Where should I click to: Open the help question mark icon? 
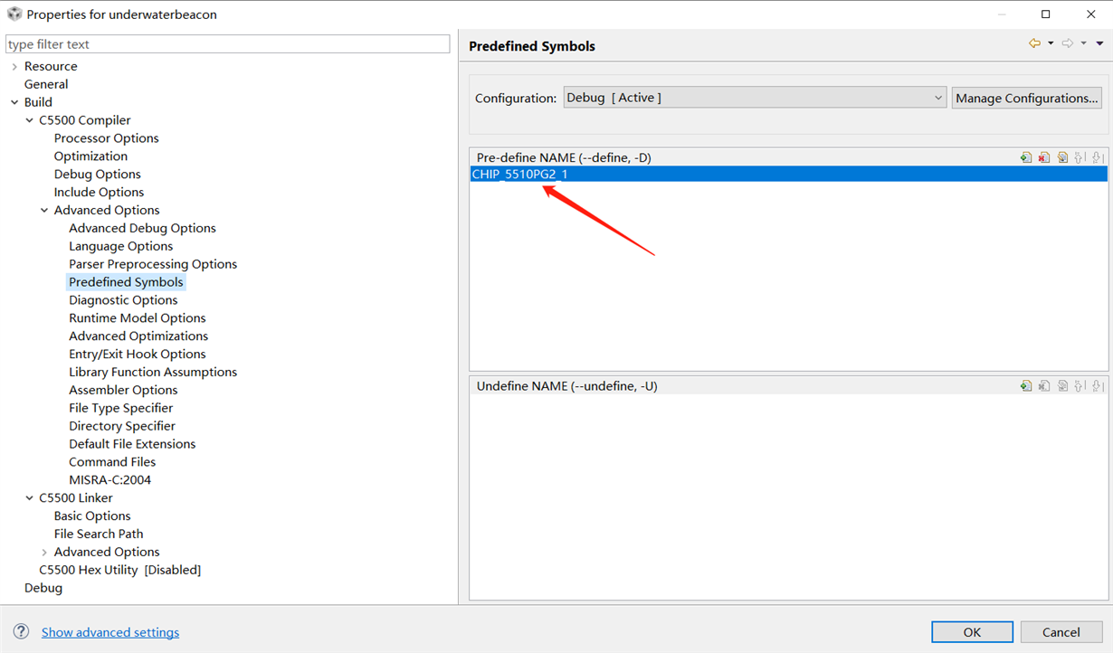click(22, 632)
